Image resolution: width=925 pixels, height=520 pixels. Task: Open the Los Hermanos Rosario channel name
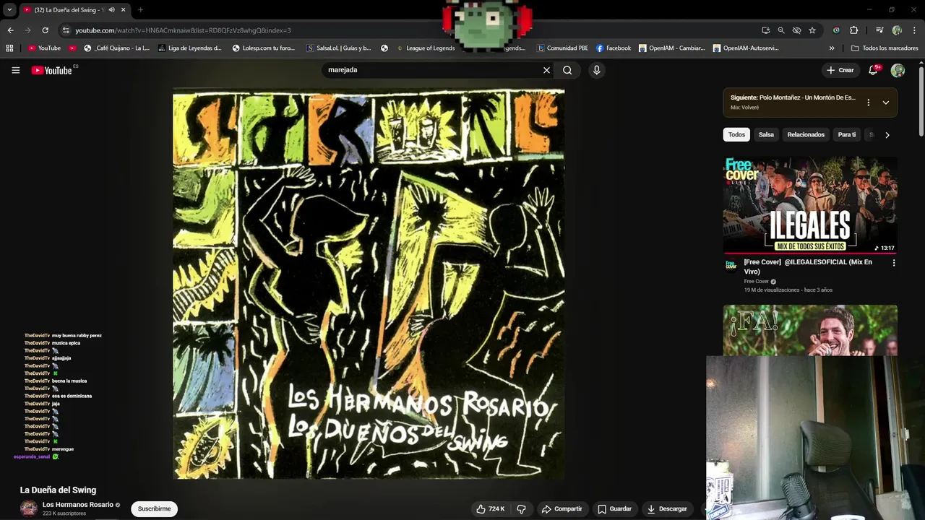(78, 505)
